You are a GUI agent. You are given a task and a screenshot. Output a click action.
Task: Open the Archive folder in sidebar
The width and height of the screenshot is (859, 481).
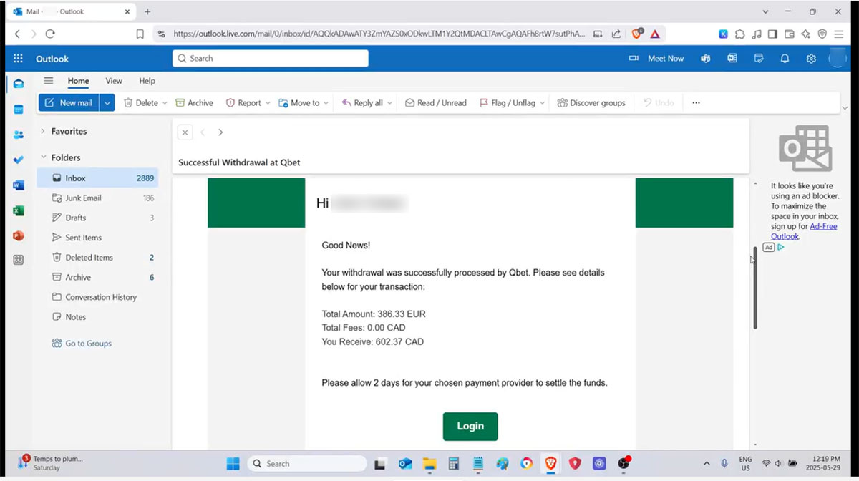pyautogui.click(x=97, y=277)
